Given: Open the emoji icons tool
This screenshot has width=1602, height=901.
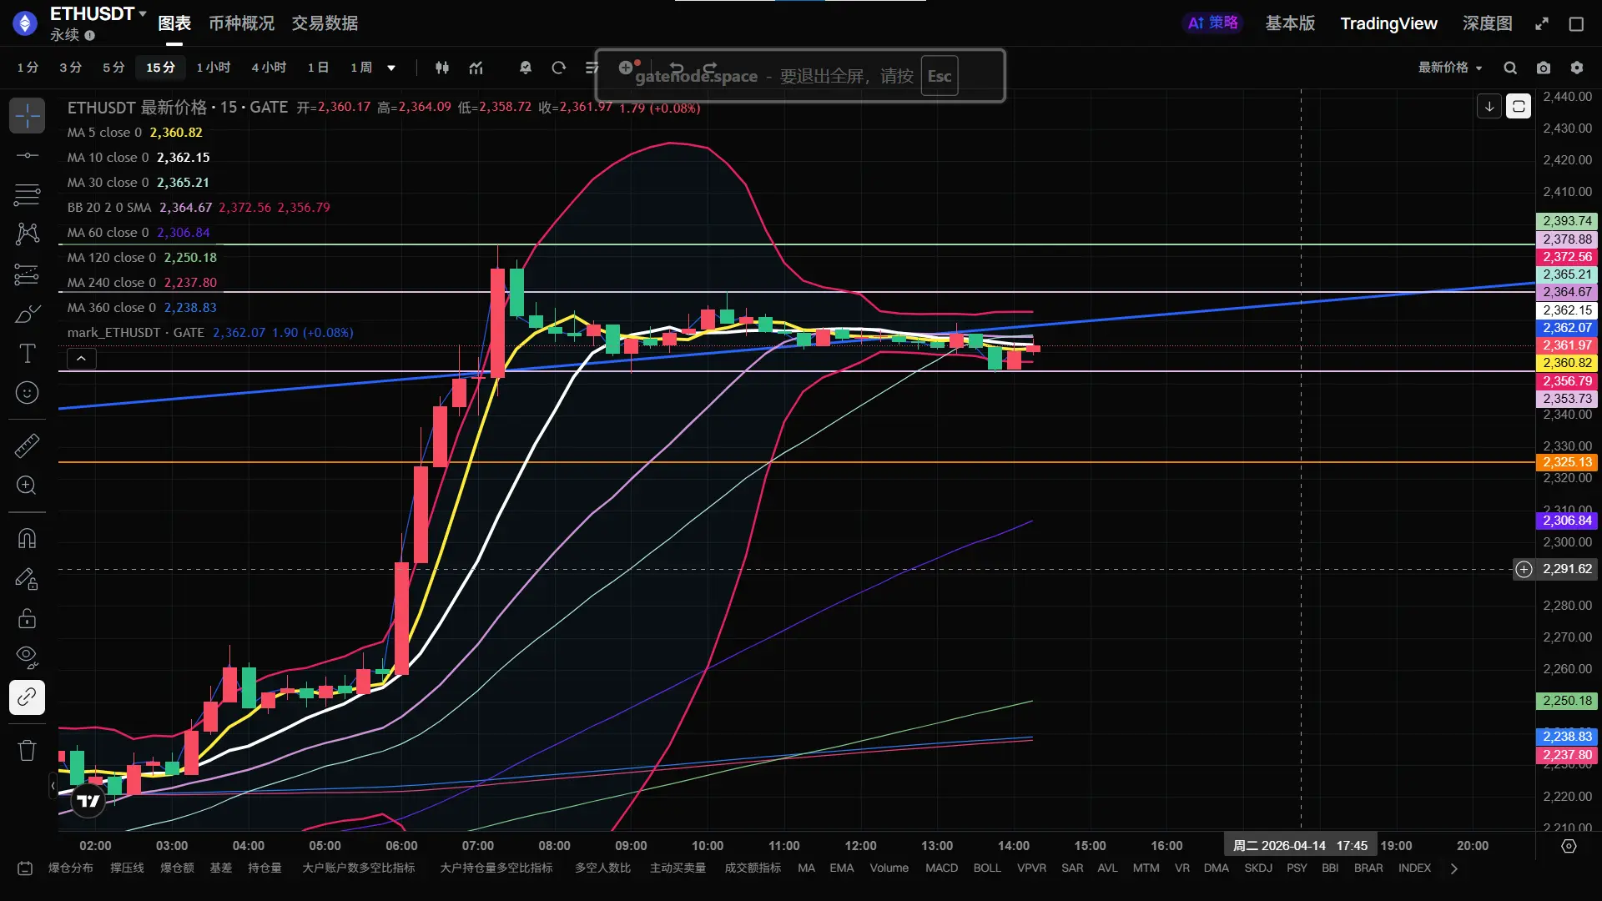Looking at the screenshot, I should (27, 393).
